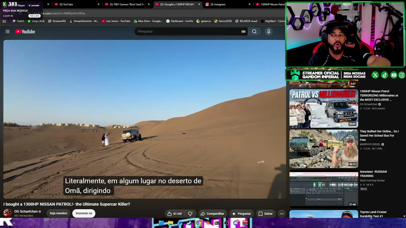Image resolution: width=406 pixels, height=228 pixels.
Task: Open the three-dot more actions menu
Action: coord(282,214)
